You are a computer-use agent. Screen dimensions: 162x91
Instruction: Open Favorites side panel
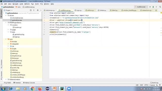(1, 75)
